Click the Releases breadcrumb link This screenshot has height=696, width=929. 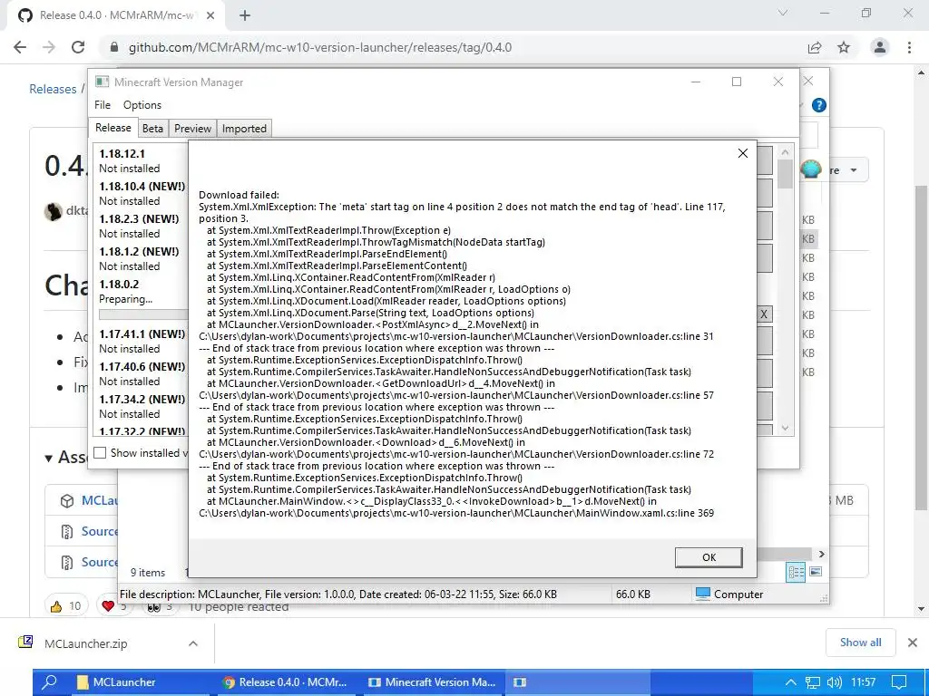tap(53, 89)
